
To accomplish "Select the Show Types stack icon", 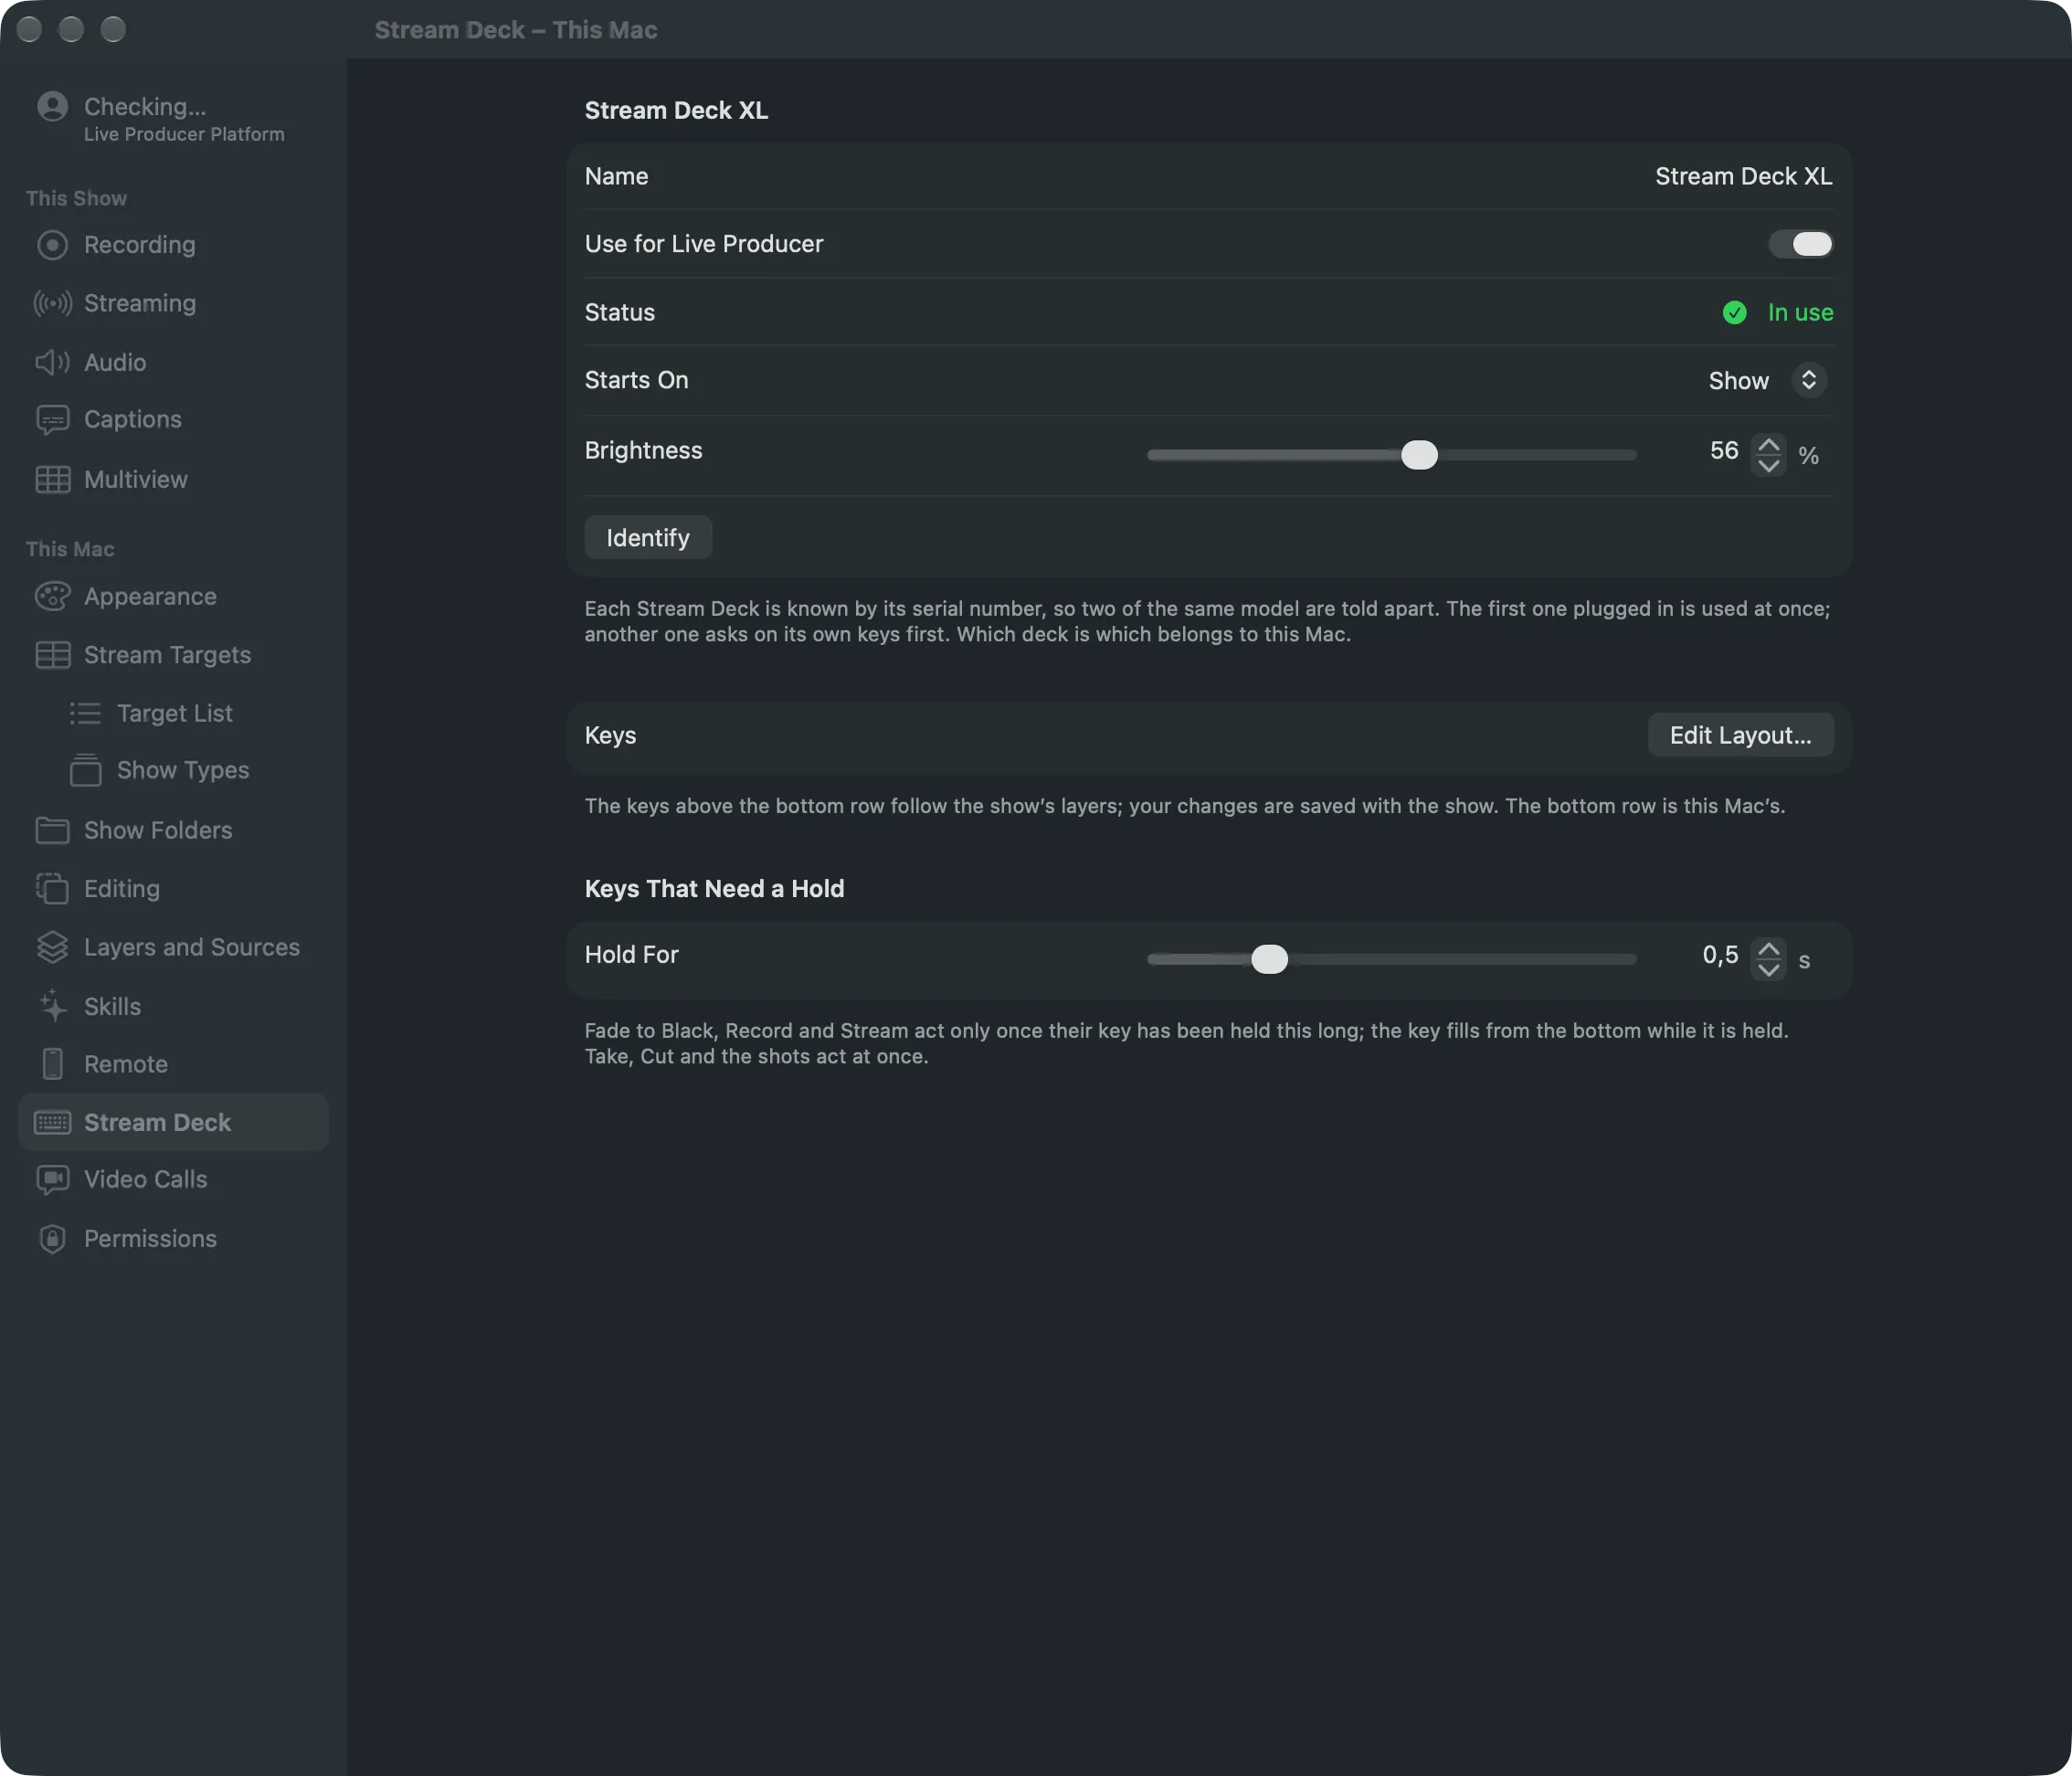I will tap(85, 770).
